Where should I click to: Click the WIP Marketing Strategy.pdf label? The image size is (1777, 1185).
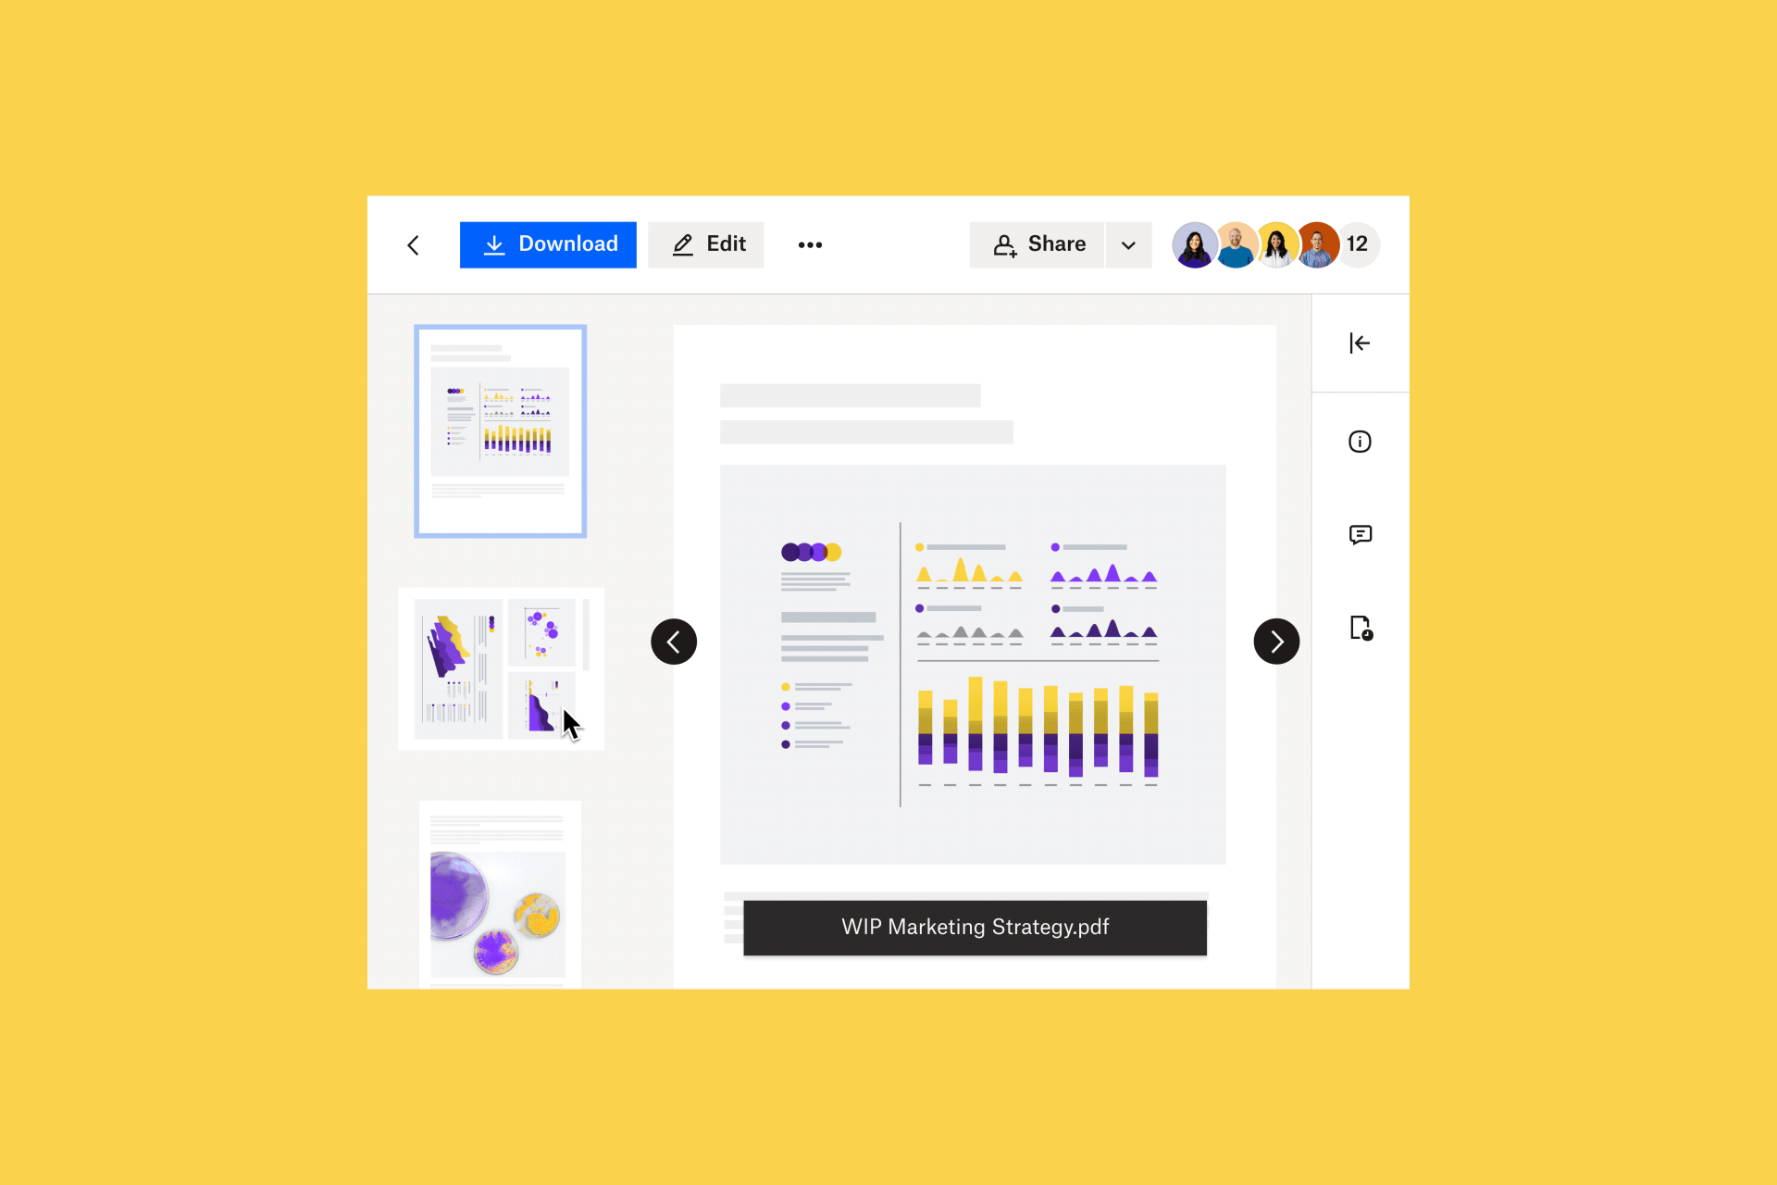(x=975, y=926)
